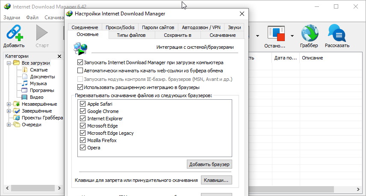This screenshot has height=196, width=366.
Task: Select Проекты Граббера tree item label
Action: (42, 118)
